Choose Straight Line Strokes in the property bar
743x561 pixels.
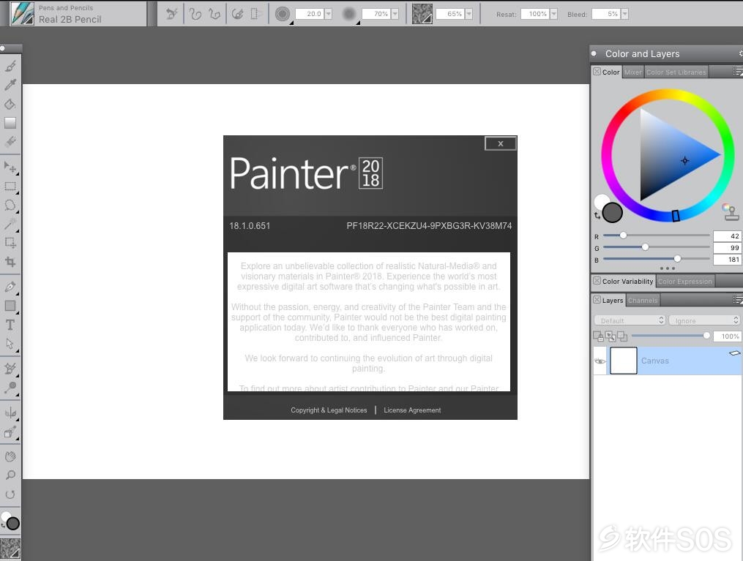pyautogui.click(x=214, y=14)
